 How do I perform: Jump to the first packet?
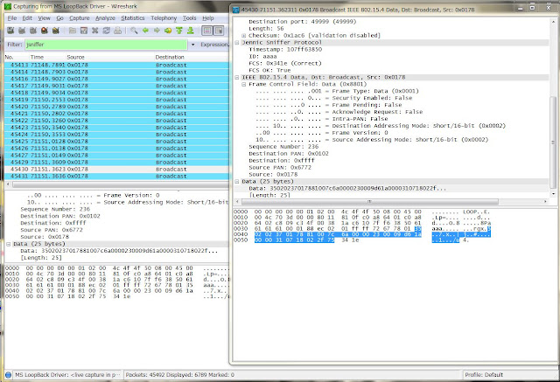(179, 31)
